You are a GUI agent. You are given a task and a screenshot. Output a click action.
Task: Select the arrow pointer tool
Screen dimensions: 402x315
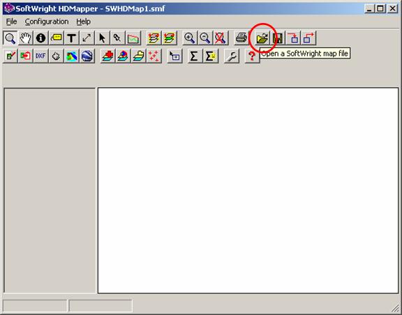[102, 38]
